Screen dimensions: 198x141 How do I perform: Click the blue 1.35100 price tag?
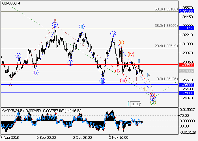click(x=186, y=11)
